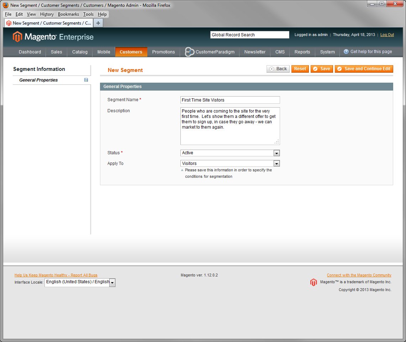The height and width of the screenshot is (342, 406).
Task: Click the Magento favicon on browser tab
Action: 9,23
